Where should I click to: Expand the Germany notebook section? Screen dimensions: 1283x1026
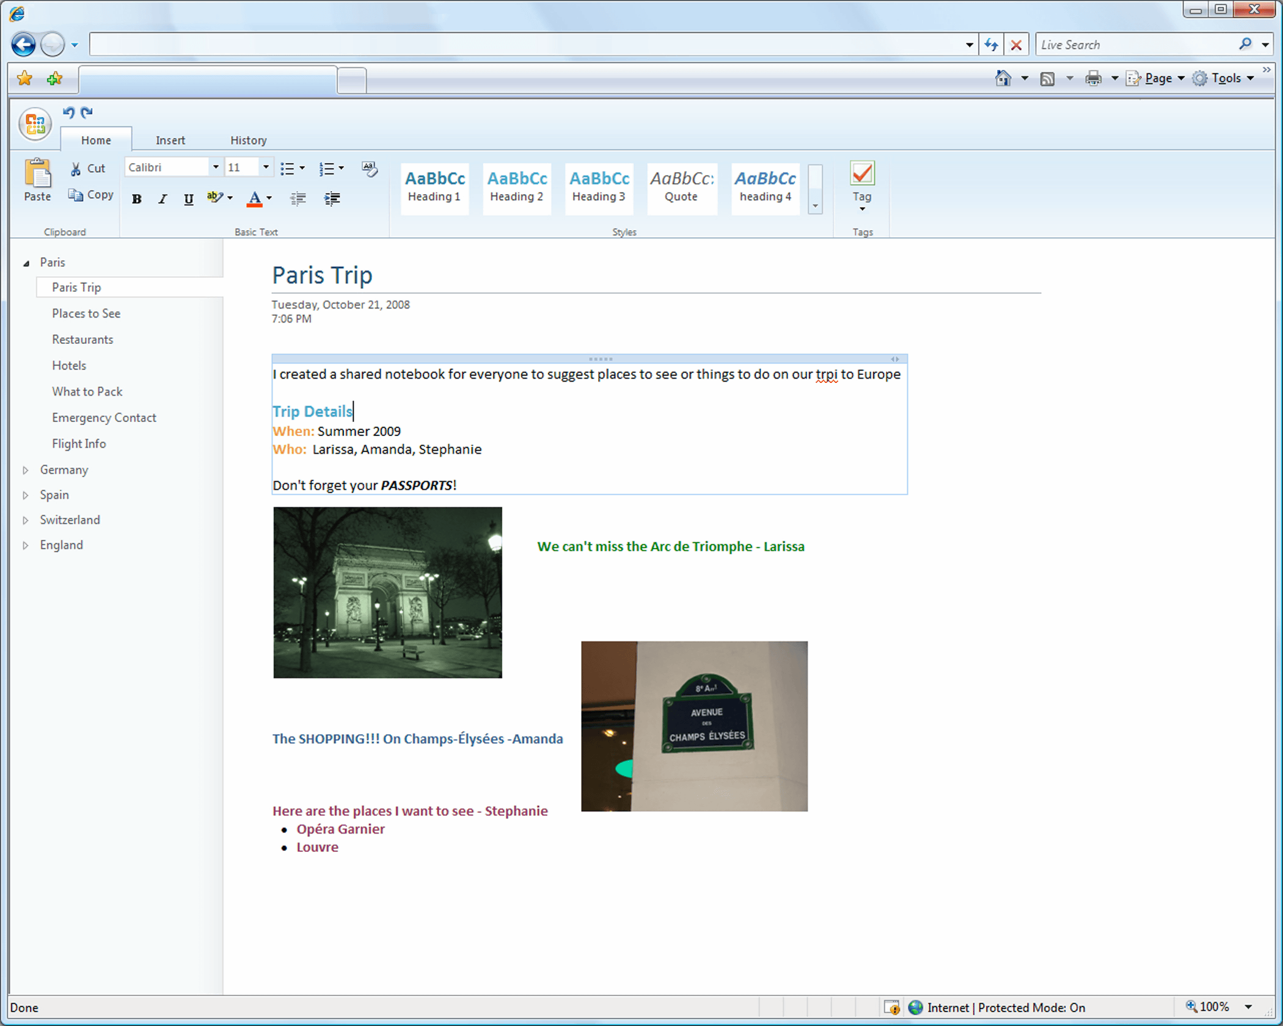click(x=26, y=470)
